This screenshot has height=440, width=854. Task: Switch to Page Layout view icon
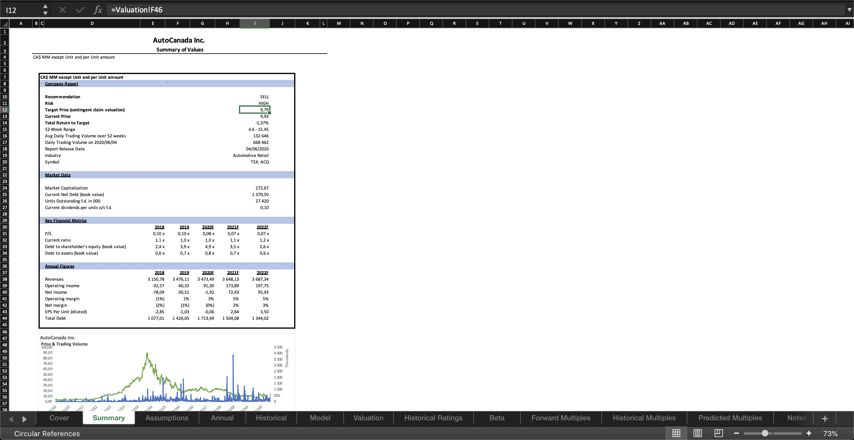click(x=697, y=433)
